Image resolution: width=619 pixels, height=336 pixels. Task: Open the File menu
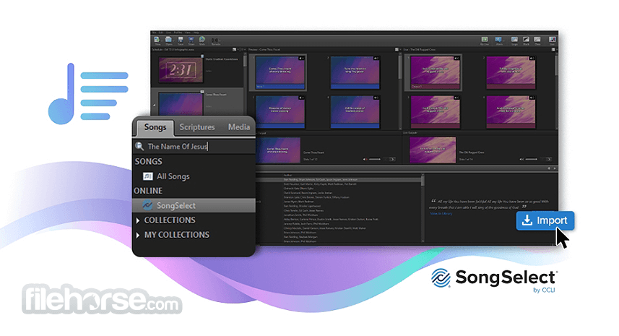pyautogui.click(x=154, y=33)
